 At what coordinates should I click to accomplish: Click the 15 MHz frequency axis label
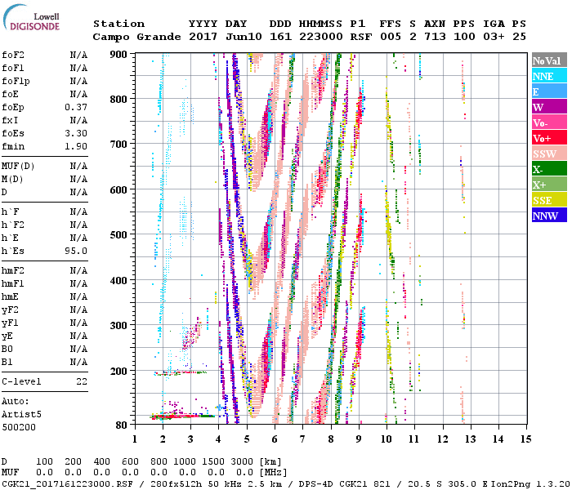[525, 439]
